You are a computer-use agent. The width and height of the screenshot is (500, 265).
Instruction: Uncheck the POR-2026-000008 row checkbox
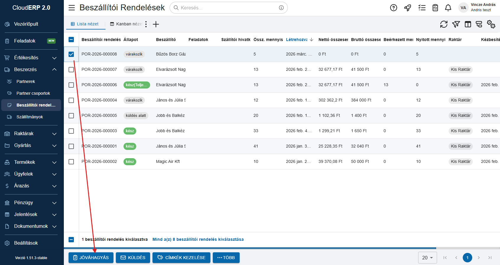point(71,54)
